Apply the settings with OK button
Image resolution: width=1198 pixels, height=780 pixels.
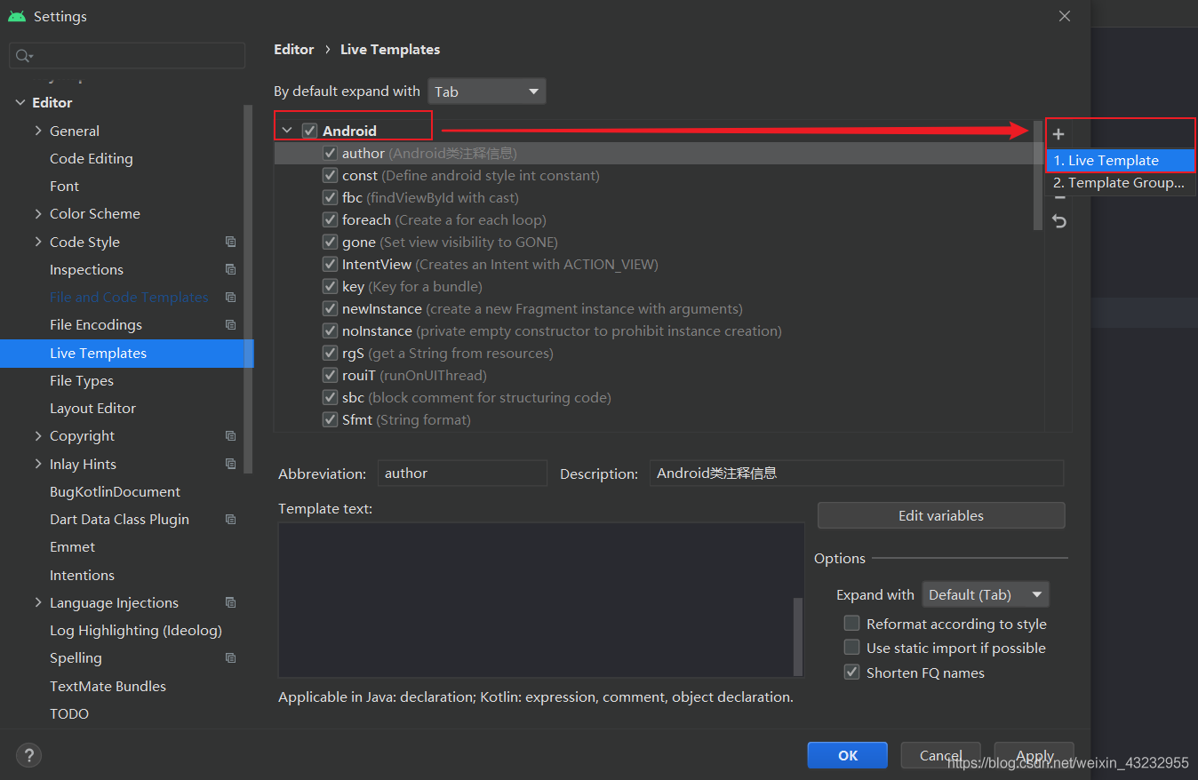[847, 754]
